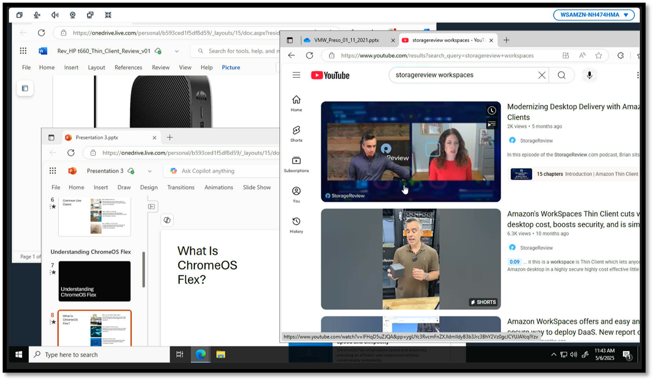Select slide 6 Common Use Cases thumbnail
The width and height of the screenshot is (654, 381).
click(x=95, y=216)
